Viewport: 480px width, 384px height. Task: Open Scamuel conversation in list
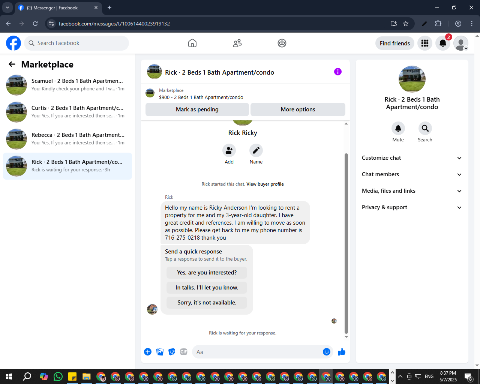pos(67,85)
